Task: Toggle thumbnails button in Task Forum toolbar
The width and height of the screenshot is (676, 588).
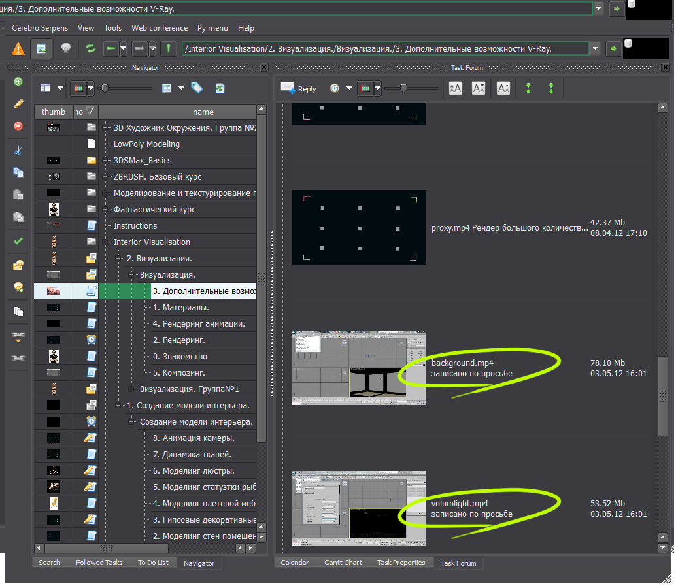Action: point(365,88)
